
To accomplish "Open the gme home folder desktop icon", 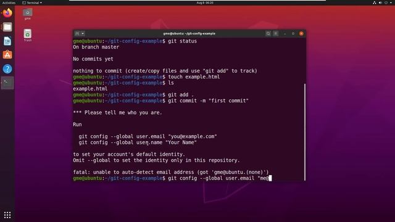I will 27,14.
